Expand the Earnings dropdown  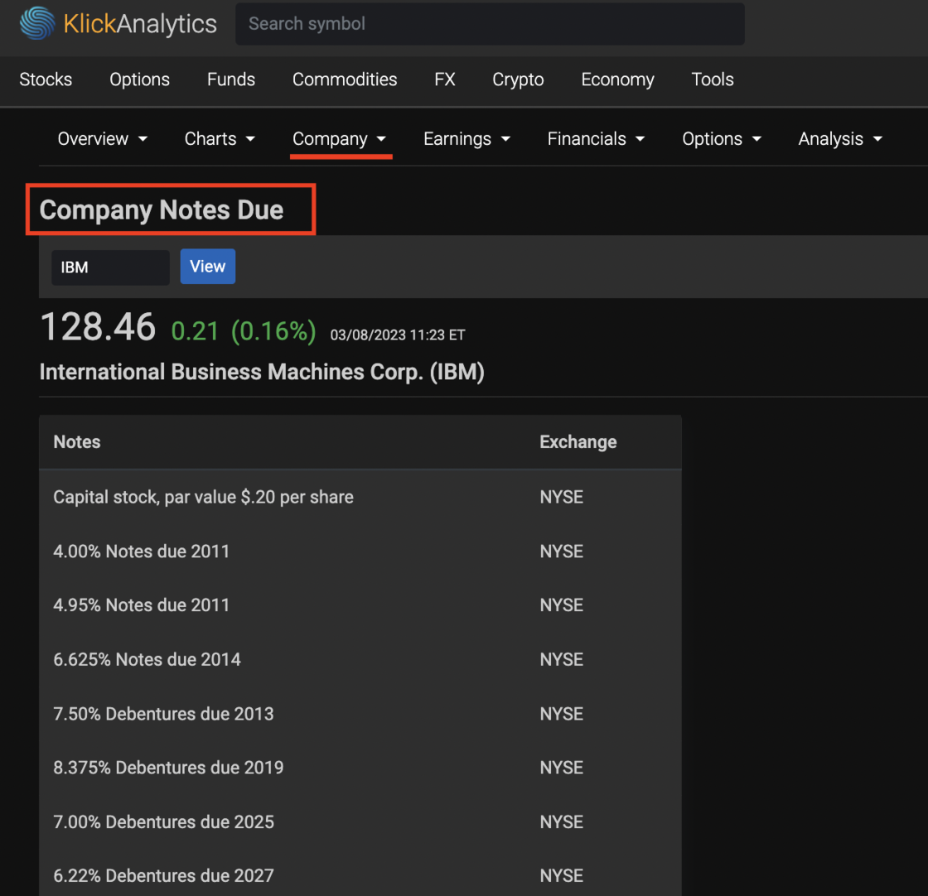coord(467,139)
